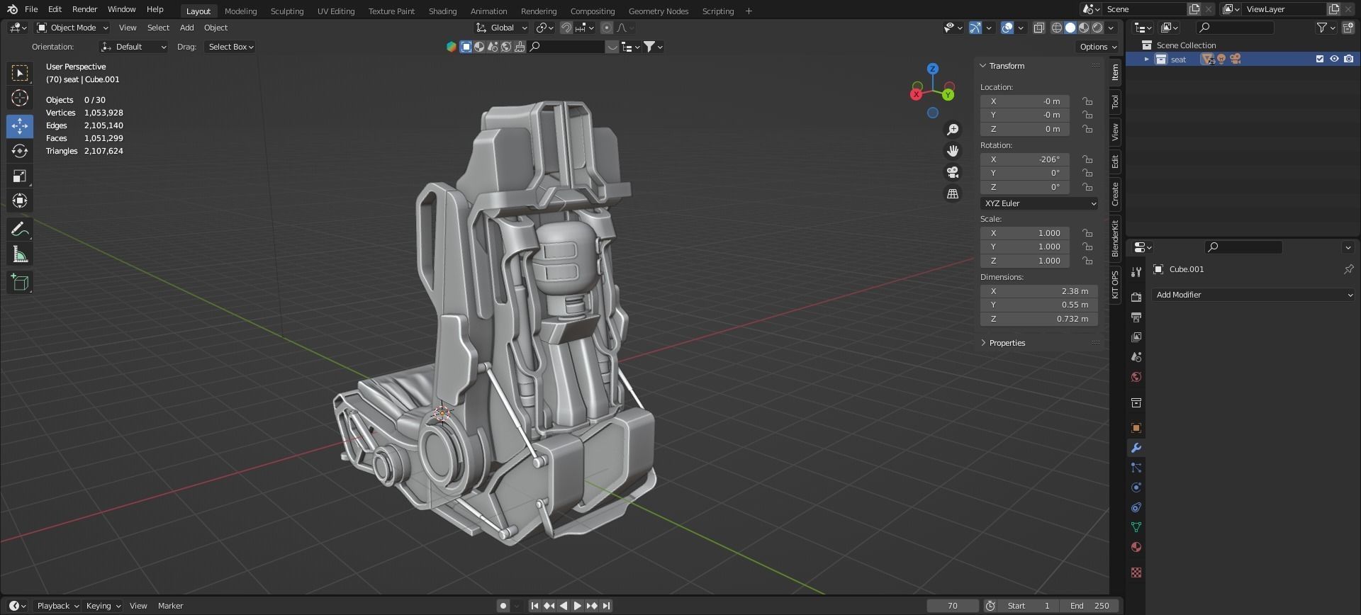Click the Rotation X -206° field
Screen dimensions: 1361x615
pos(1025,159)
